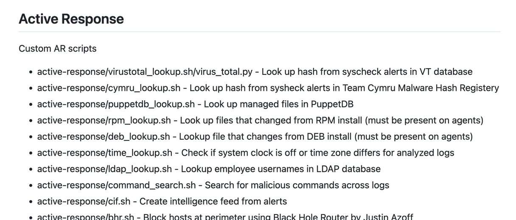Click the bhr.sh script path
This screenshot has height=220, width=516.
[x=86, y=217]
